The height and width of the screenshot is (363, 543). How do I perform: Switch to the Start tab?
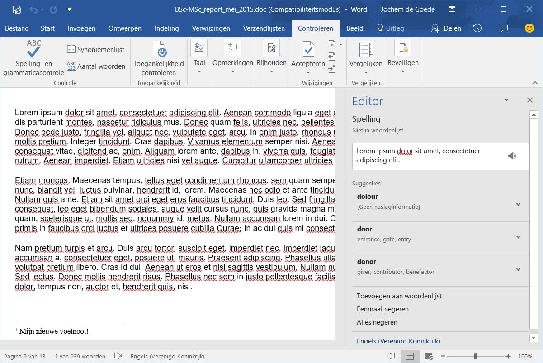click(x=47, y=28)
